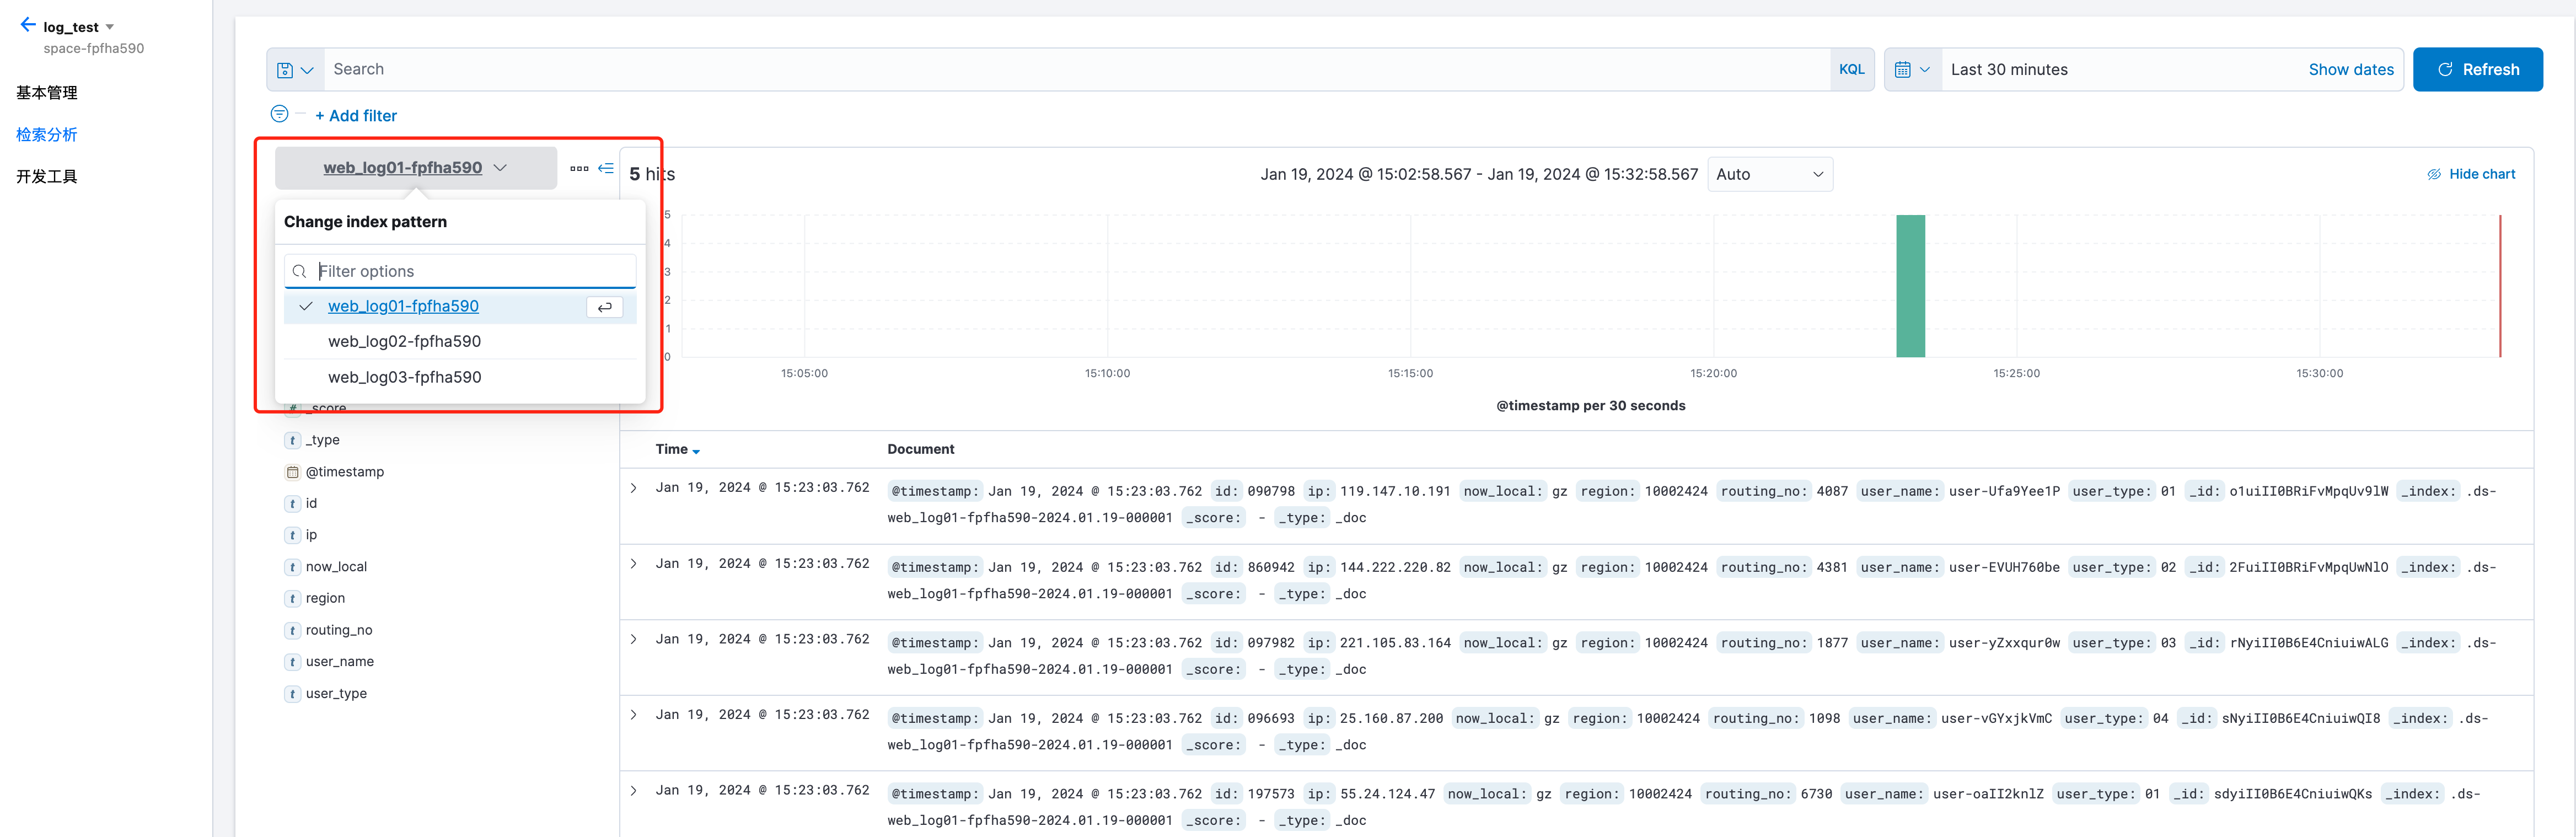Collapse the field sidebar arrow icon
This screenshot has height=837, width=2576.
[606, 168]
